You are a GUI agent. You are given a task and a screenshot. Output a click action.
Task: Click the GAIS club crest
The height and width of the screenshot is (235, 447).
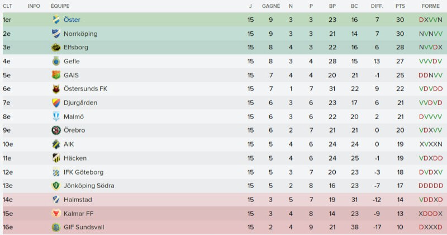(x=56, y=75)
